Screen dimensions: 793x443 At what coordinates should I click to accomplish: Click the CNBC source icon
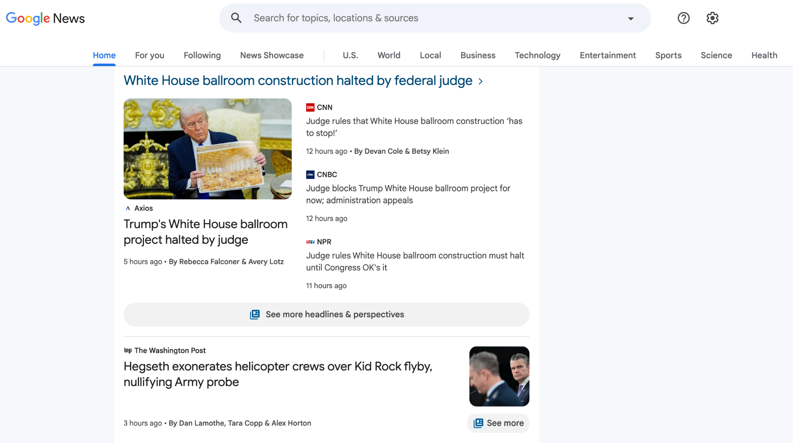[310, 174]
